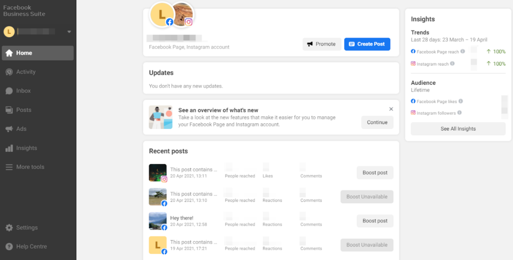Expand the account switcher dropdown arrow

[69, 32]
